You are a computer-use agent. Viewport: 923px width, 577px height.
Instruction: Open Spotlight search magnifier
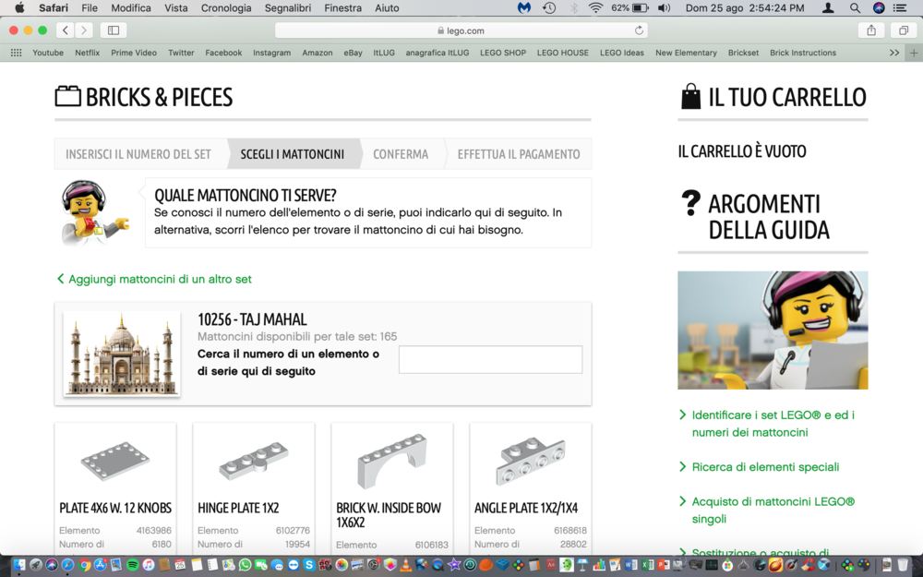[855, 7]
